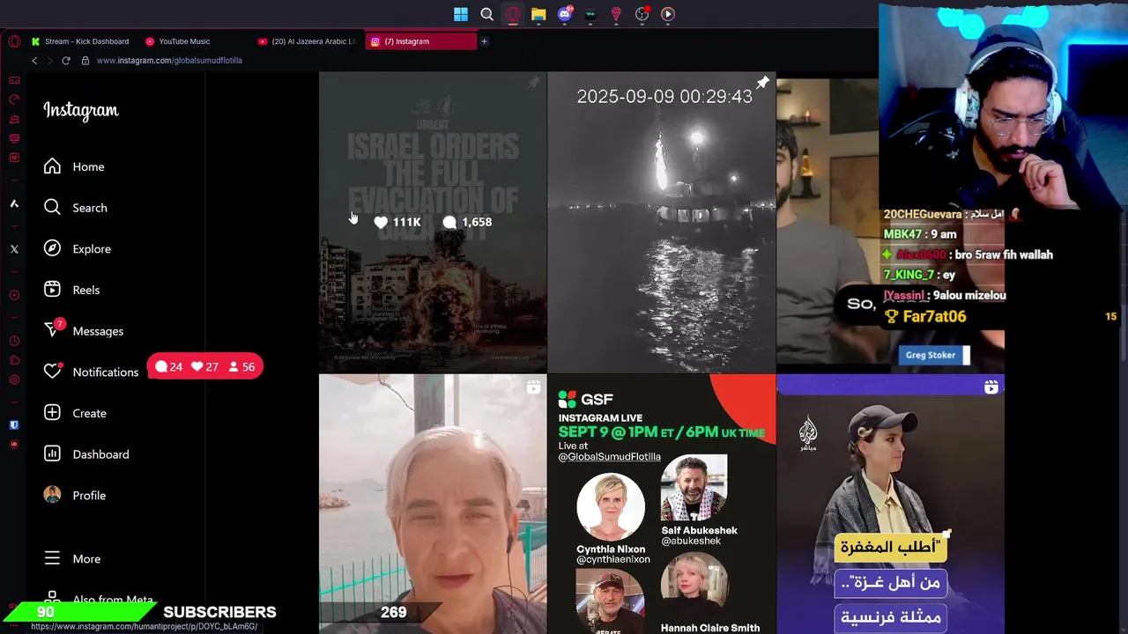
Task: Open Discord from the taskbar
Action: [565, 14]
